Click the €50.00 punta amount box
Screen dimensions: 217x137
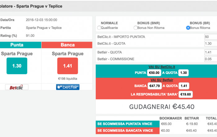(x=154, y=73)
